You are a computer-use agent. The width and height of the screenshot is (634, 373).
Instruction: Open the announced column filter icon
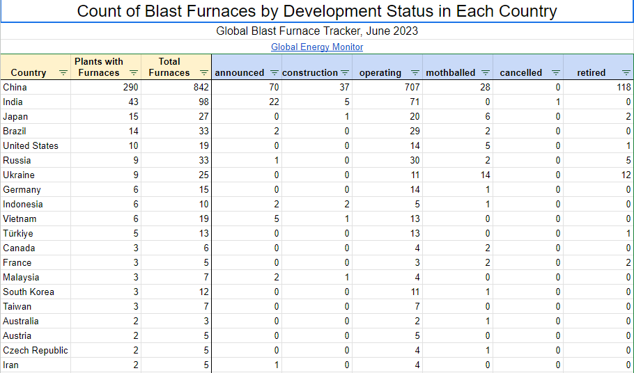tap(274, 72)
